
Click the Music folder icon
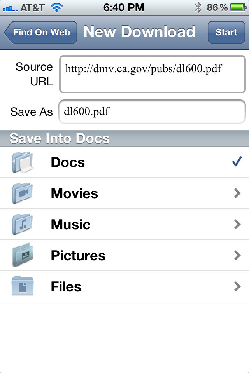pyautogui.click(x=22, y=225)
